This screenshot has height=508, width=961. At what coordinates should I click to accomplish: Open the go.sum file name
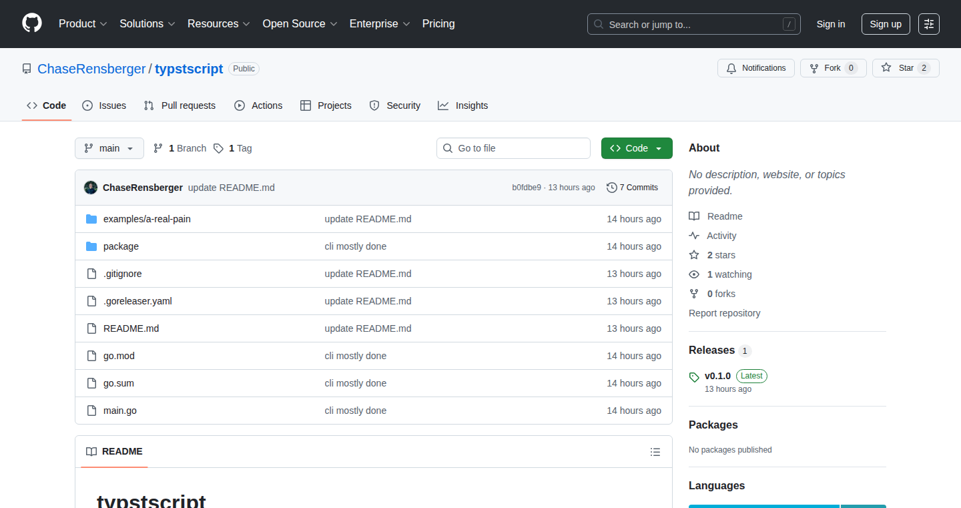119,383
